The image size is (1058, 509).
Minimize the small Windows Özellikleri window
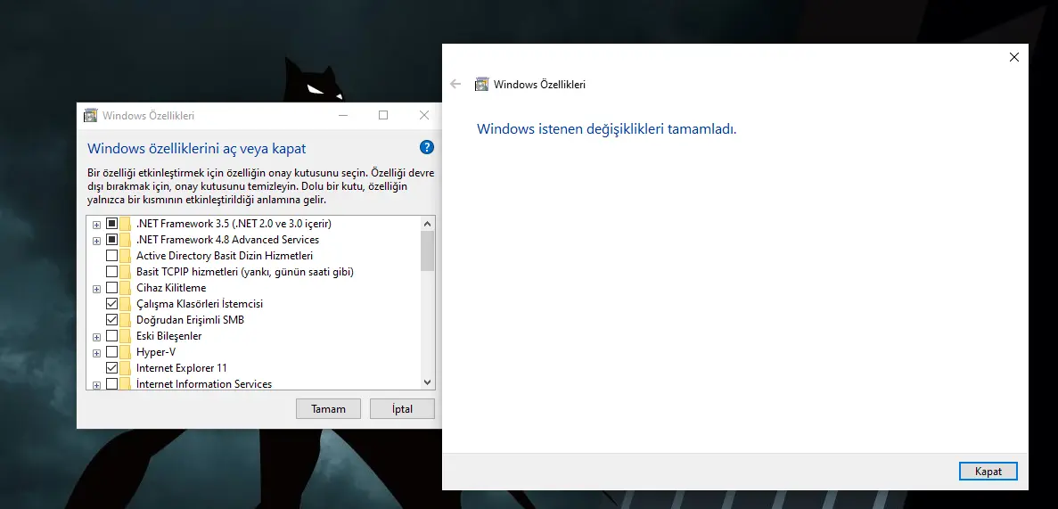(x=344, y=115)
